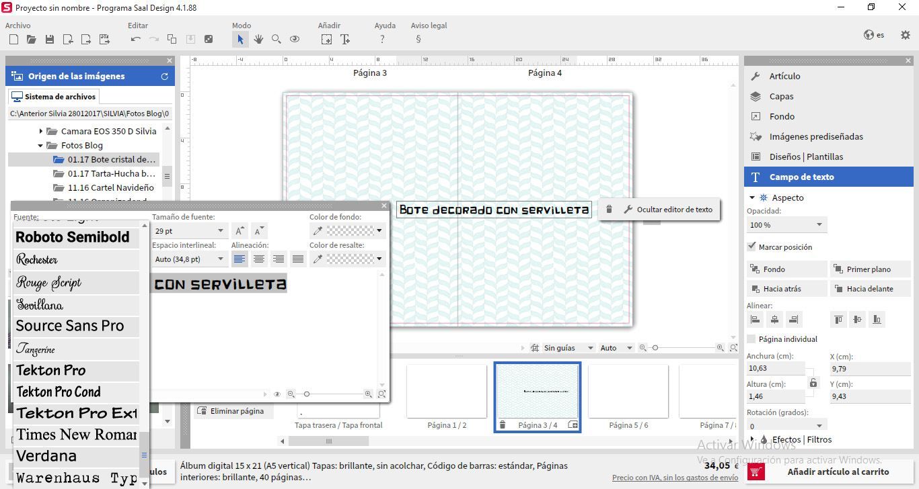This screenshot has height=489, width=919.
Task: Open the Capas panel section
Action: tap(781, 97)
